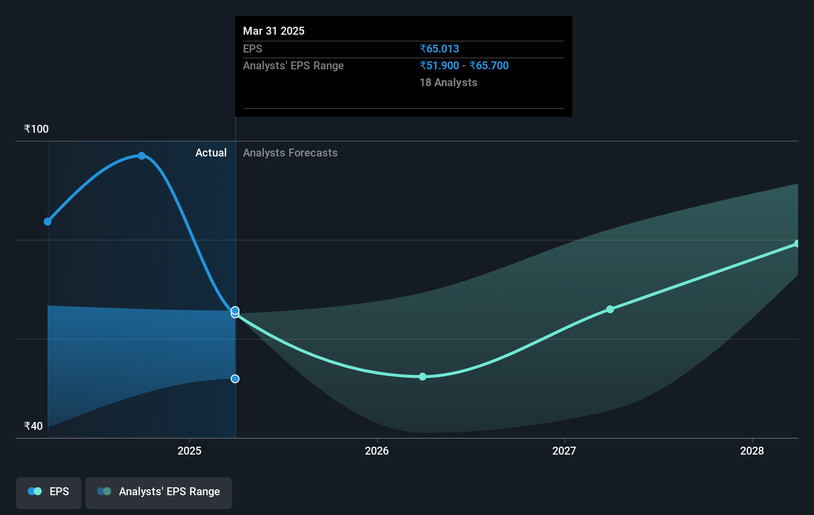814x515 pixels.
Task: Click the 2028 x-axis label
Action: [x=752, y=451]
